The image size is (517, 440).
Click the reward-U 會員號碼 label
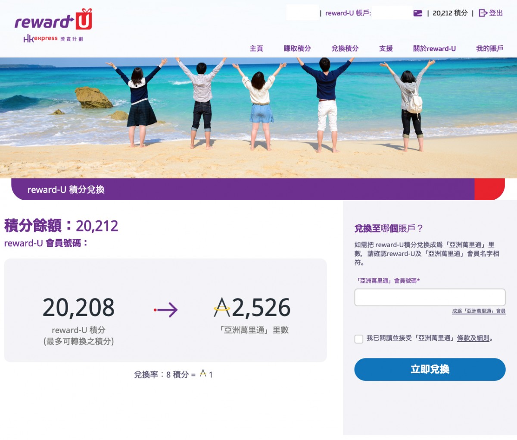[x=46, y=243]
